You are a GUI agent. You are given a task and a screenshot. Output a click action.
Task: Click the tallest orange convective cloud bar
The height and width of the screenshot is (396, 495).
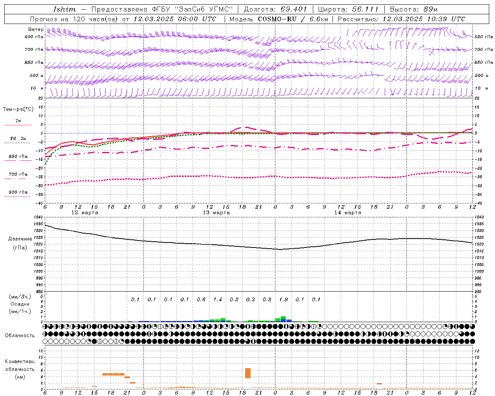pyautogui.click(x=248, y=373)
